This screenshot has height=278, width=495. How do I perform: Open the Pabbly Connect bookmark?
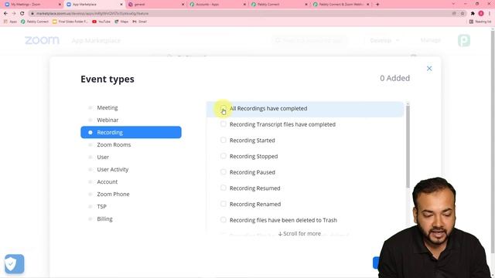tap(34, 22)
